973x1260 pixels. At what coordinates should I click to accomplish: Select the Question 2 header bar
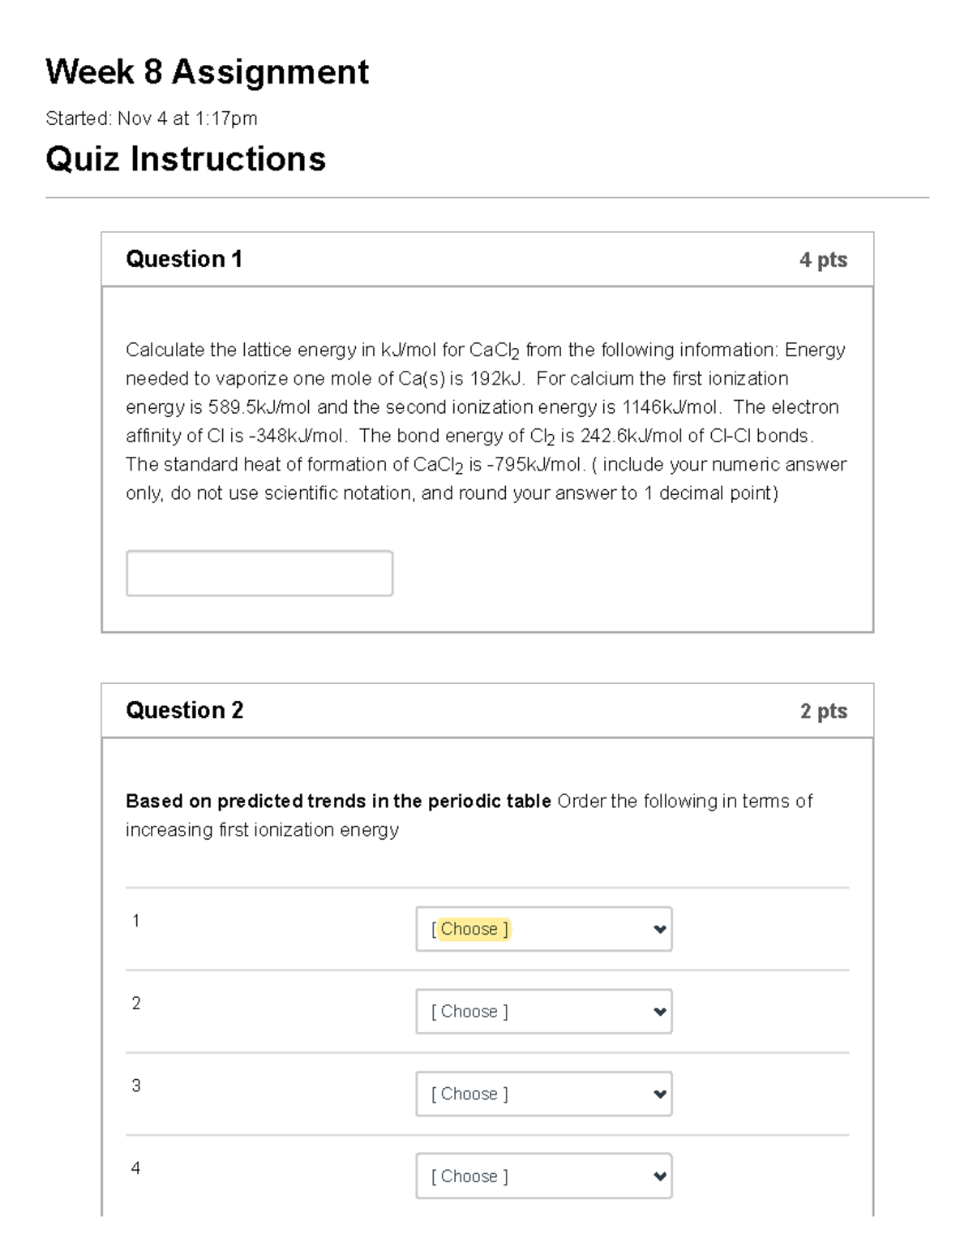tap(486, 710)
